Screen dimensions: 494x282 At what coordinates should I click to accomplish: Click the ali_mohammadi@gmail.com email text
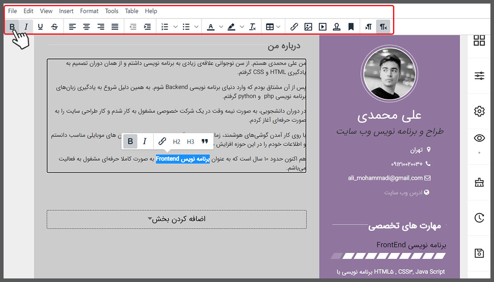(385, 178)
